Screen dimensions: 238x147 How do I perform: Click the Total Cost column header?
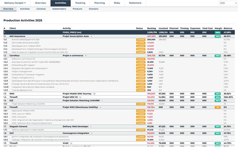click(207, 28)
